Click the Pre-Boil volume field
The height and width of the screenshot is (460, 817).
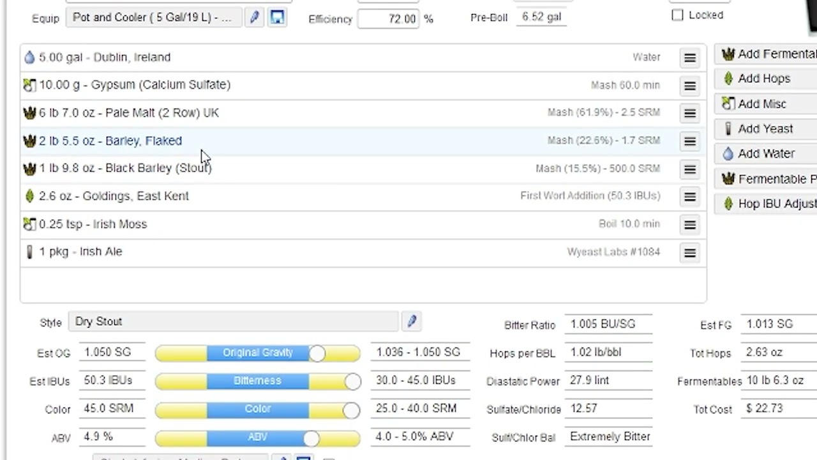click(542, 17)
